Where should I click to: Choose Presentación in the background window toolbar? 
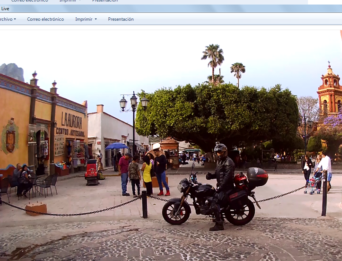(105, 1)
